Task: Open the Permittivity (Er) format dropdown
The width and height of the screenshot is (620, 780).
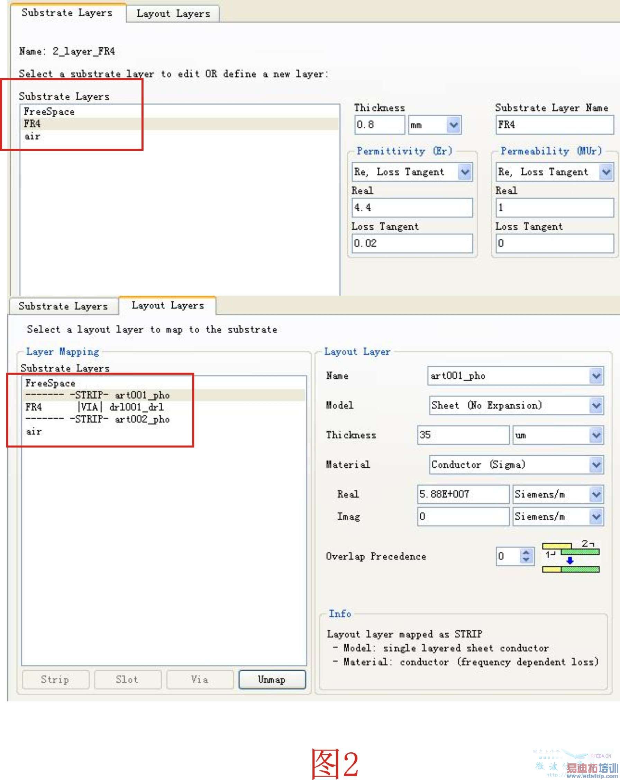Action: pyautogui.click(x=412, y=172)
